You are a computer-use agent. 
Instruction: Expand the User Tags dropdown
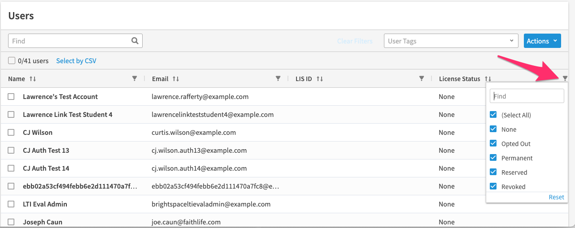[x=451, y=41]
